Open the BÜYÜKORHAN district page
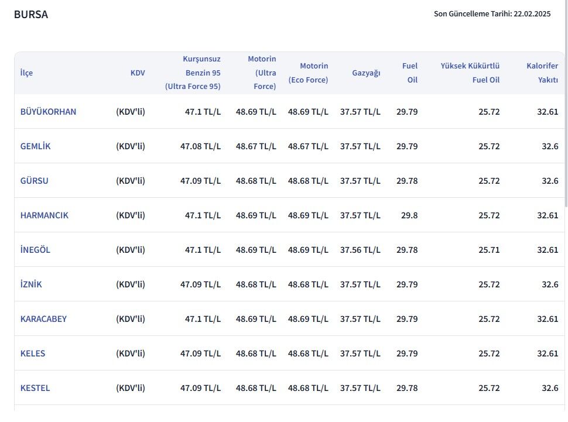 tap(48, 111)
